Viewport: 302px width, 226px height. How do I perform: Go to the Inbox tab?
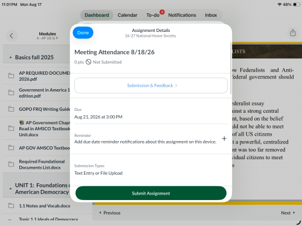[211, 15]
